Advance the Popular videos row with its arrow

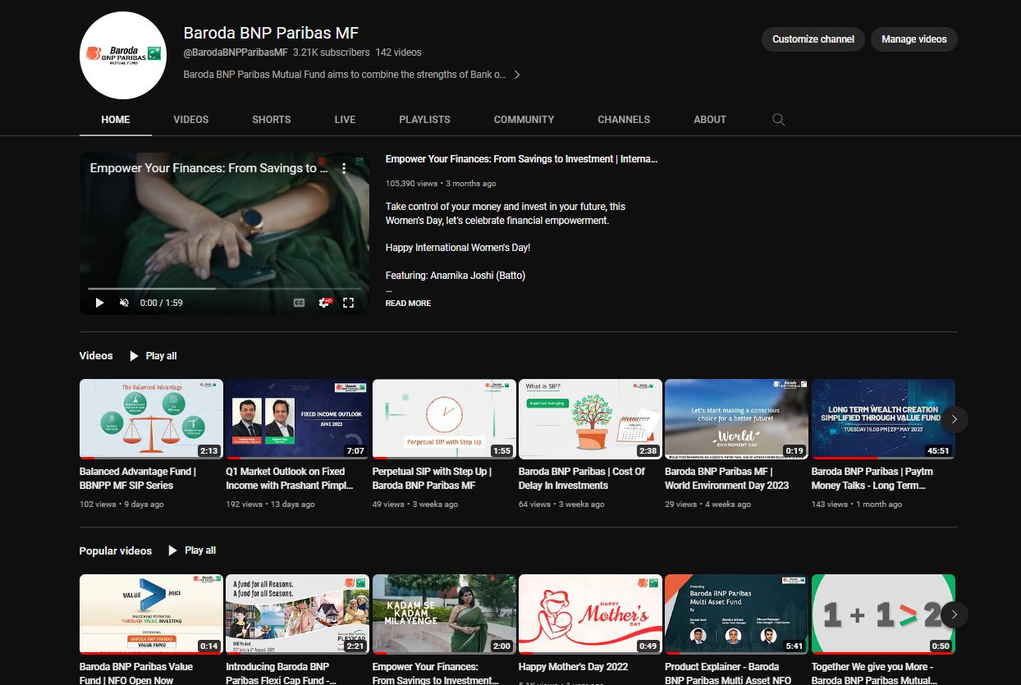point(954,614)
